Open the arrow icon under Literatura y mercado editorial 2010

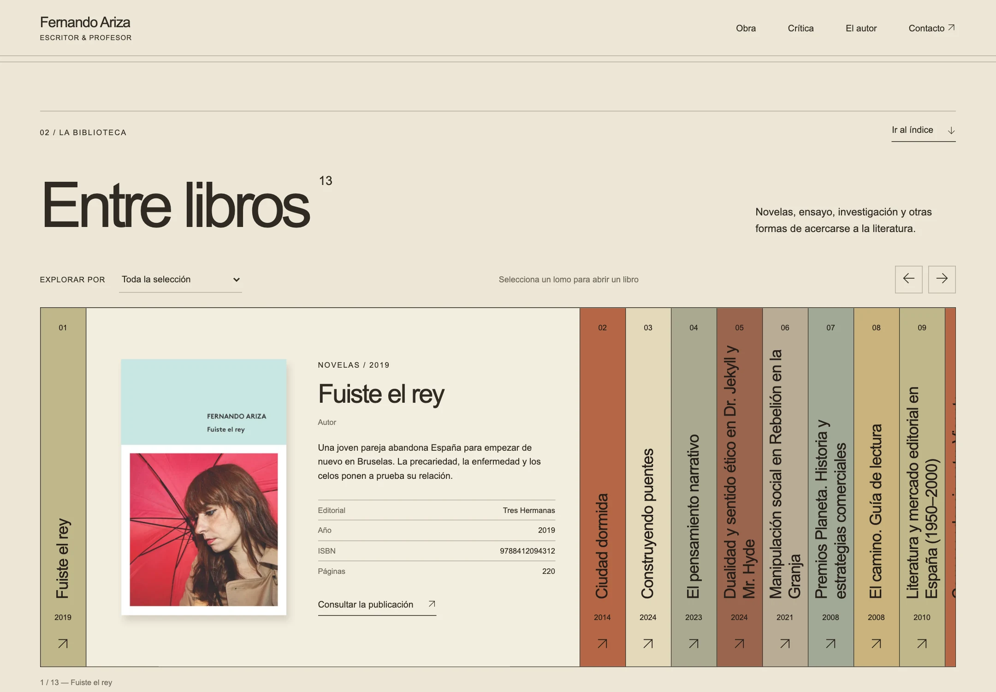click(922, 643)
